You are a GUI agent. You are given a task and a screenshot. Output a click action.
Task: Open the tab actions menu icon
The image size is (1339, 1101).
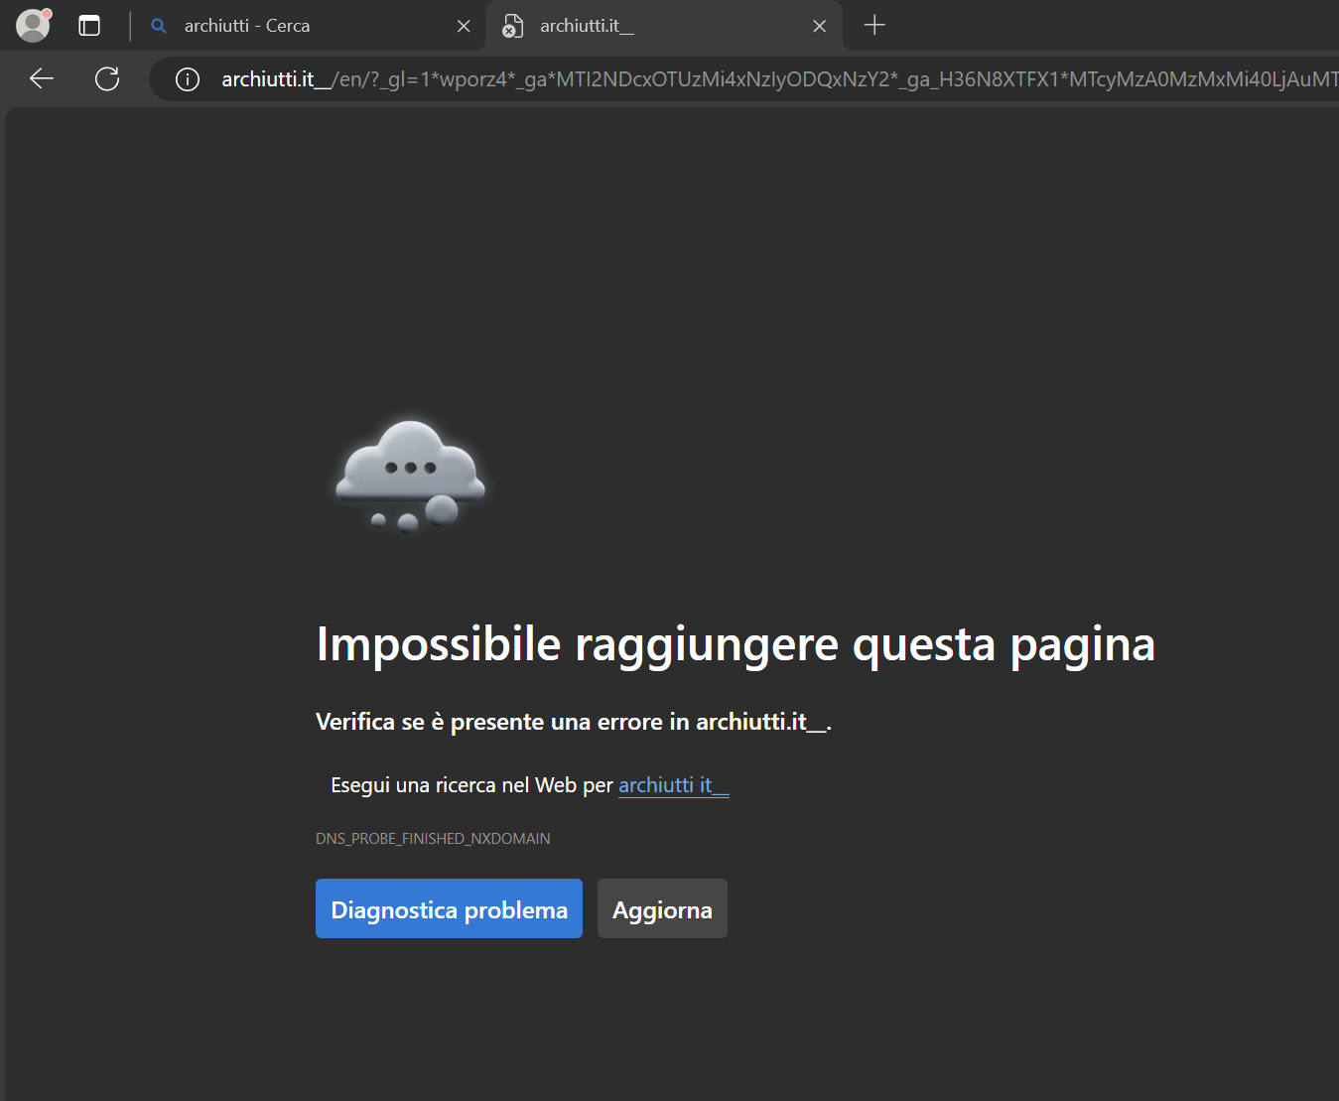pos(89,26)
